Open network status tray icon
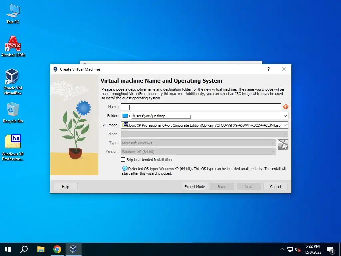This screenshot has height=256, width=341. click(x=290, y=249)
